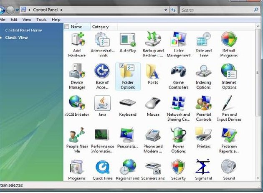Open Personalization settings
Screen dimensions: 263x193
point(128,138)
